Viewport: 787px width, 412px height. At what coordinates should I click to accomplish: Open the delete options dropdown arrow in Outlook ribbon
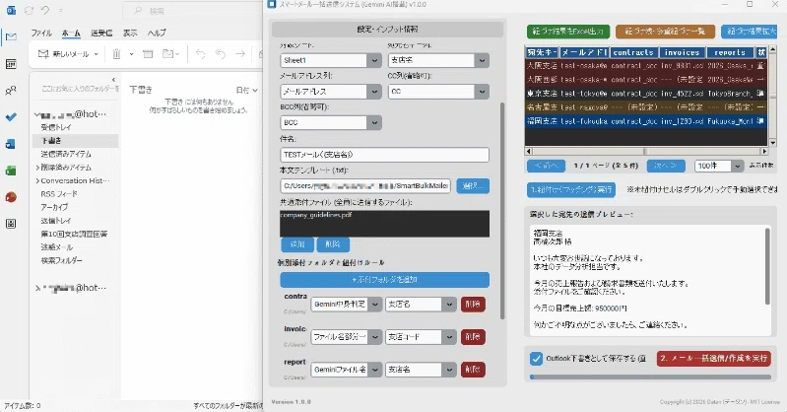pos(132,54)
